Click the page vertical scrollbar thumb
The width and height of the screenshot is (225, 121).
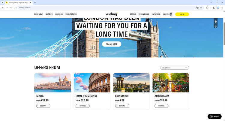coord(224,34)
